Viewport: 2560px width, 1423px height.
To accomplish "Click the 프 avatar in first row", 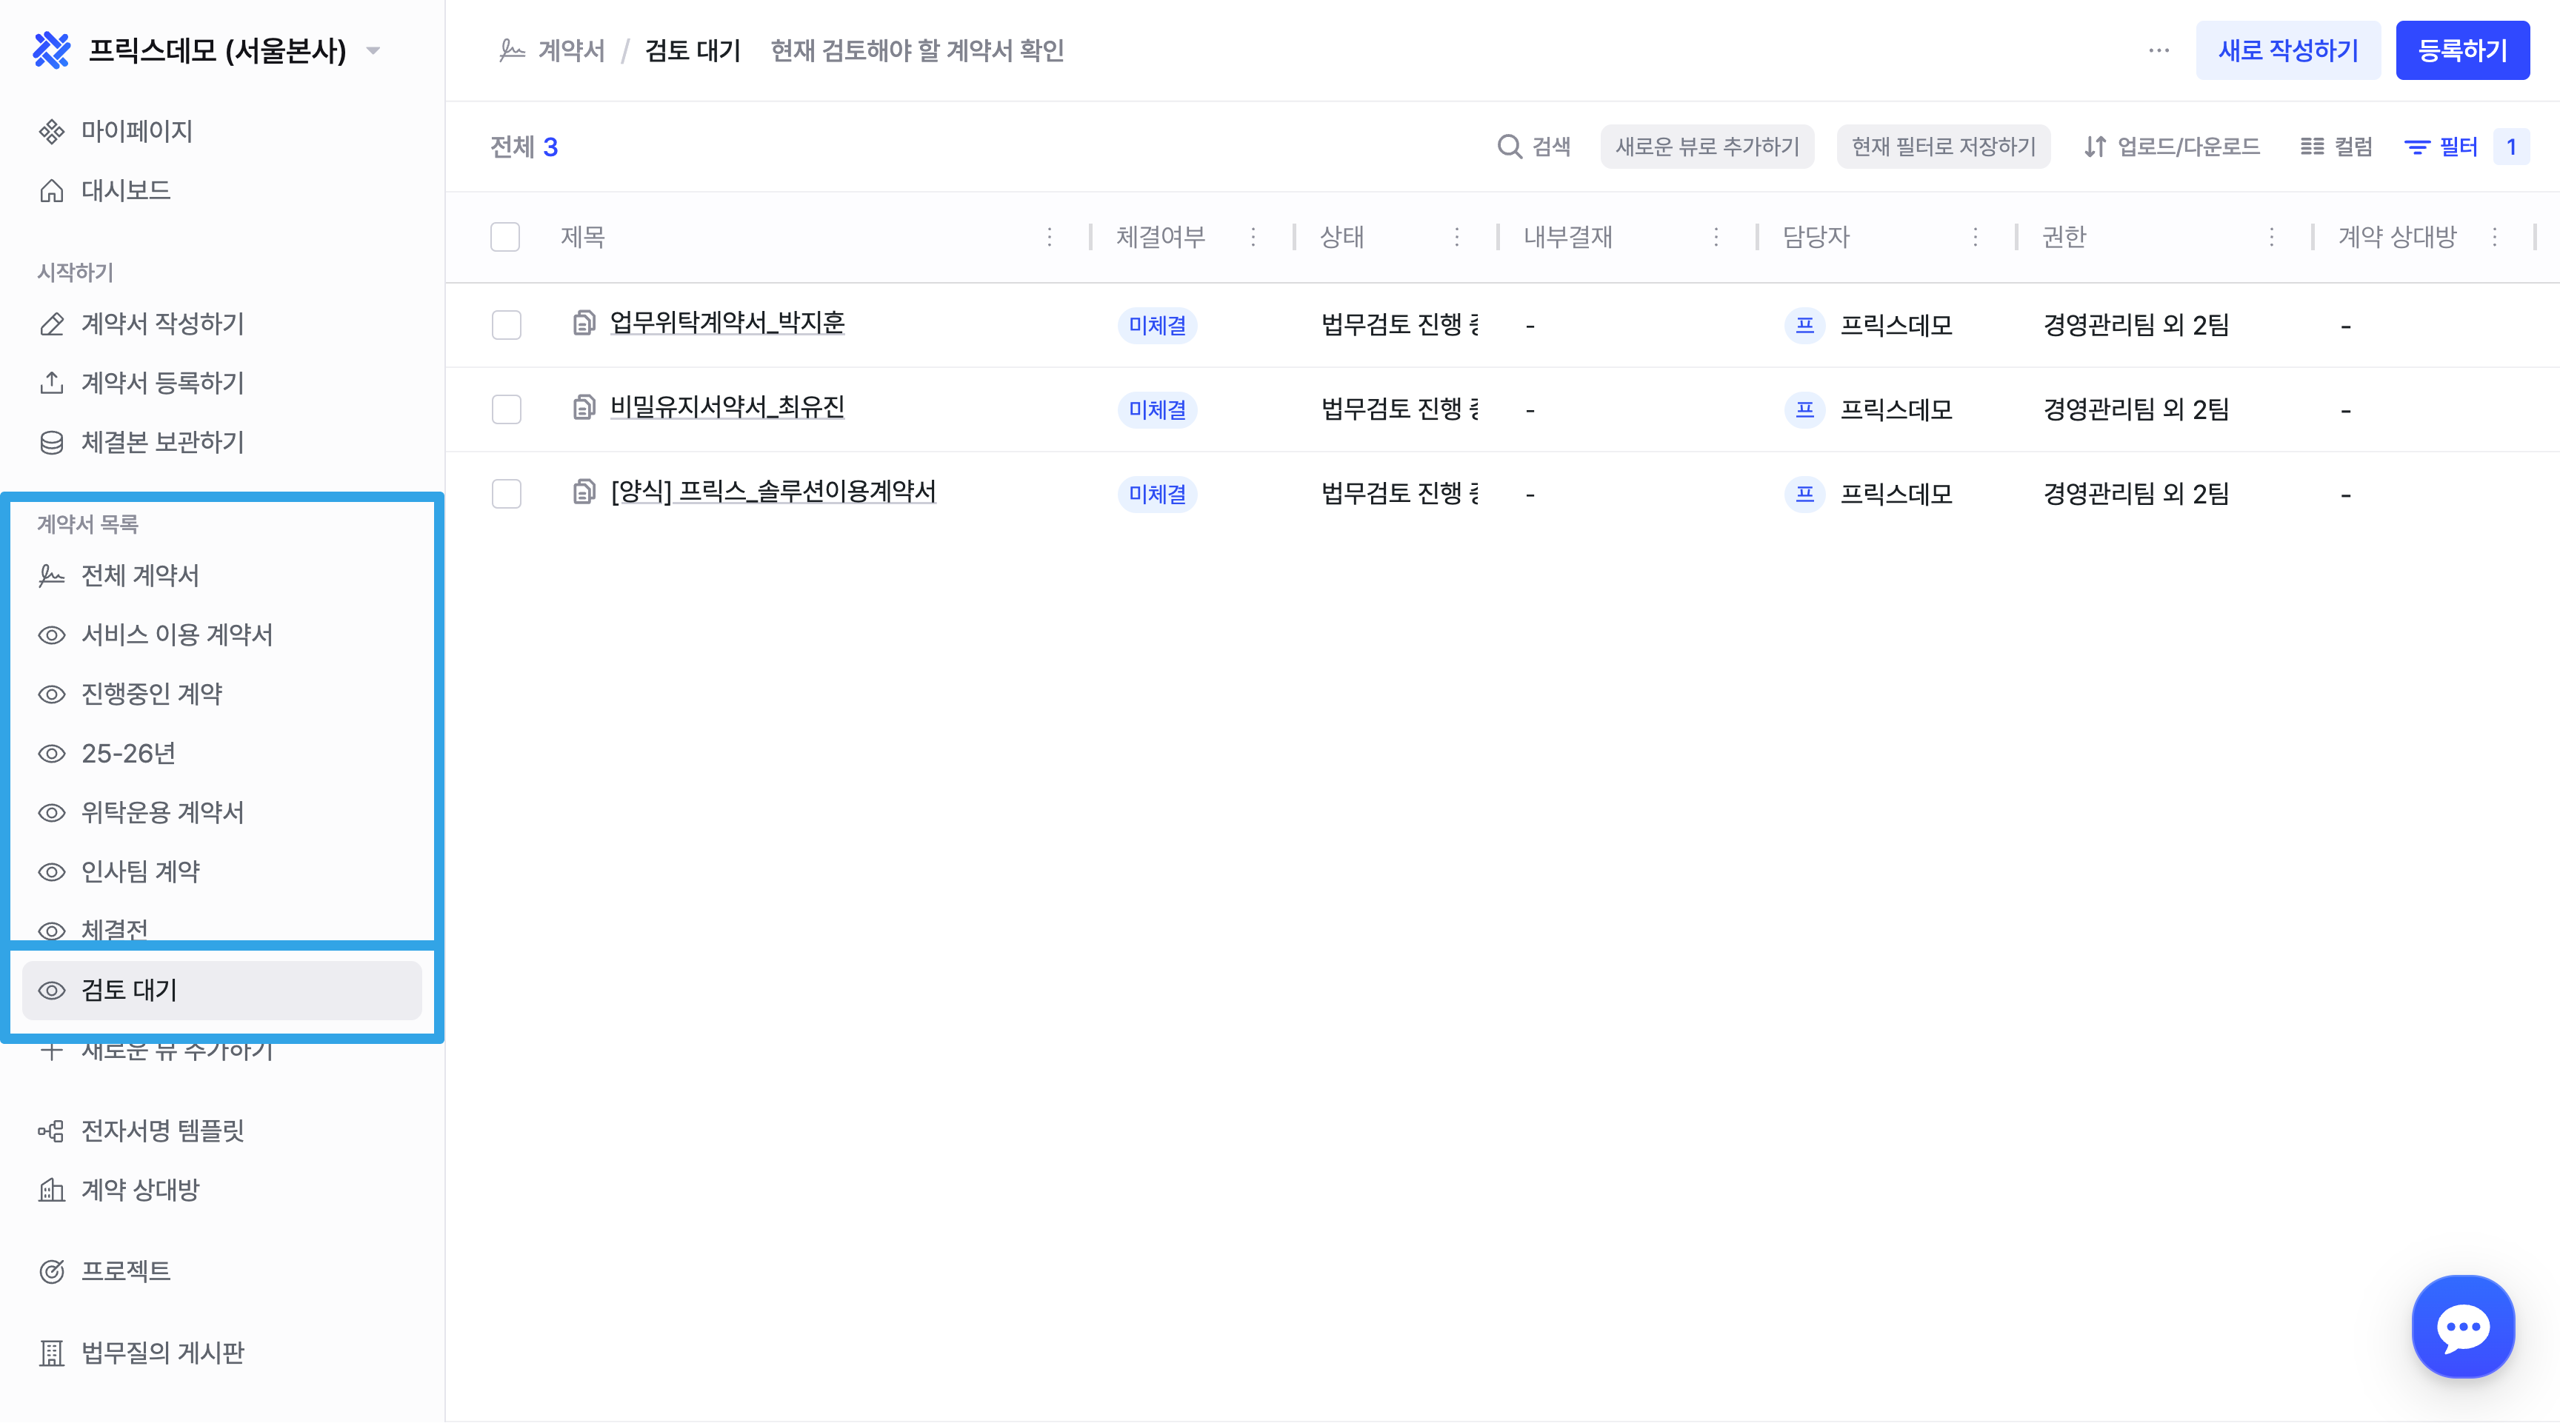I will [1804, 325].
